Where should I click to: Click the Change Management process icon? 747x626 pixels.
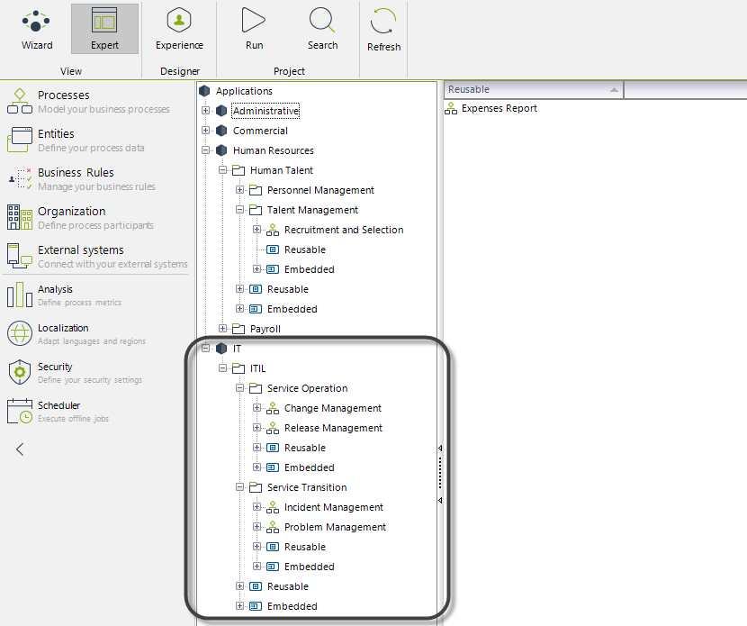tap(273, 408)
